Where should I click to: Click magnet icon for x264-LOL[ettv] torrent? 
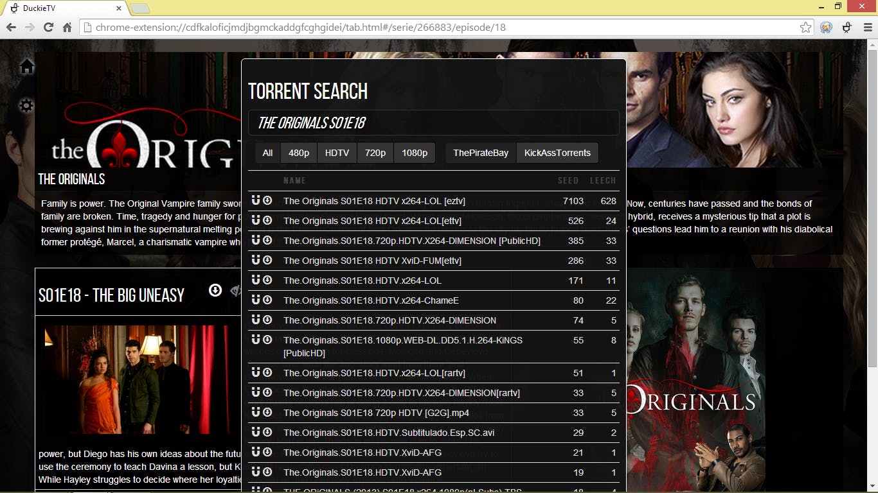coord(255,220)
